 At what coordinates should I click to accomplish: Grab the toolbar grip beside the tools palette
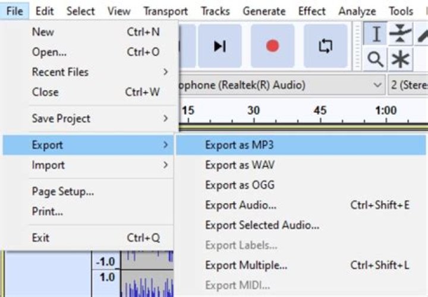(x=357, y=46)
